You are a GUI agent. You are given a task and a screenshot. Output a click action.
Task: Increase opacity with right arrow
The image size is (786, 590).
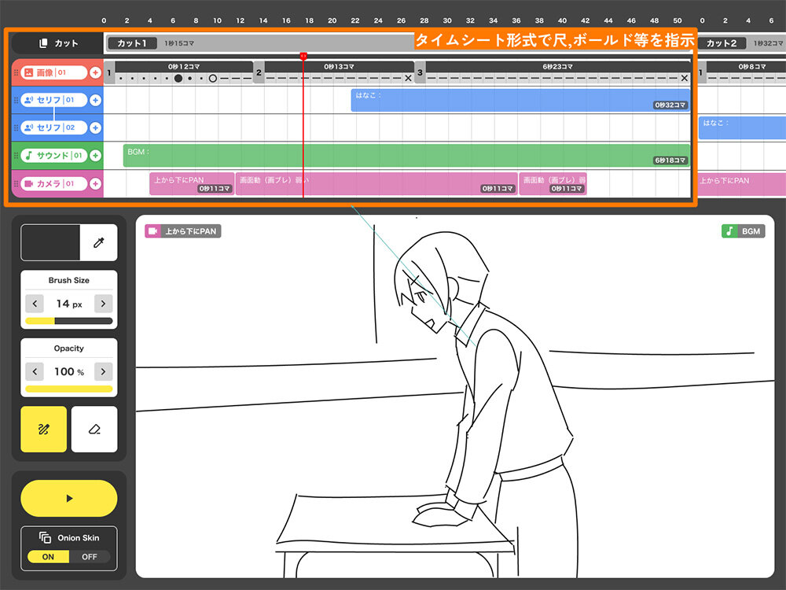pos(104,371)
